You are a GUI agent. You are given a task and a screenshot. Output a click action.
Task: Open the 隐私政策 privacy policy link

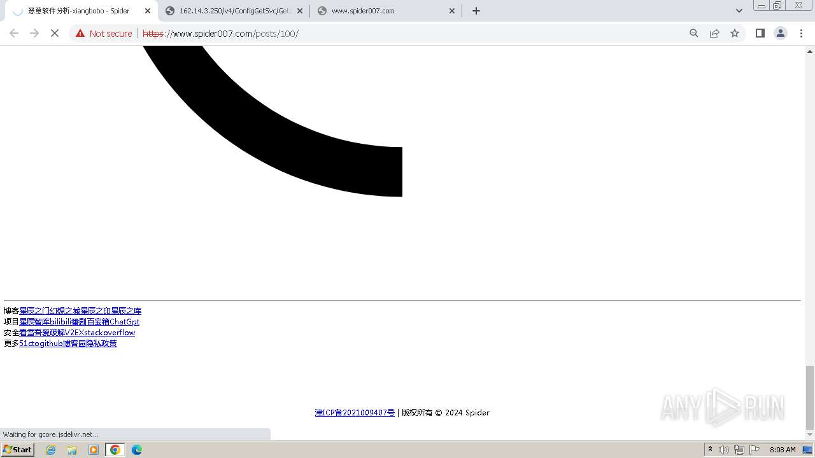tap(101, 343)
